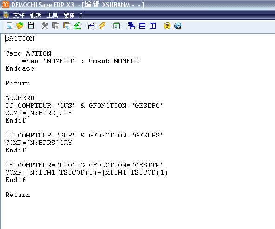Click the blue arrows insert toolbar icon
The height and width of the screenshot is (229, 275).
tap(92, 26)
